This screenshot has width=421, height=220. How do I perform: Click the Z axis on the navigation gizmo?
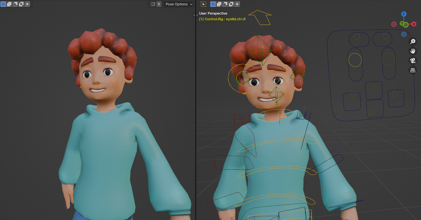(404, 14)
